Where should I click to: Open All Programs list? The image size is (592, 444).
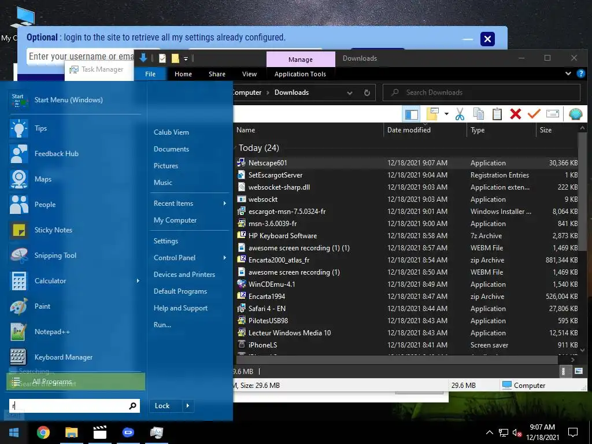pyautogui.click(x=76, y=382)
